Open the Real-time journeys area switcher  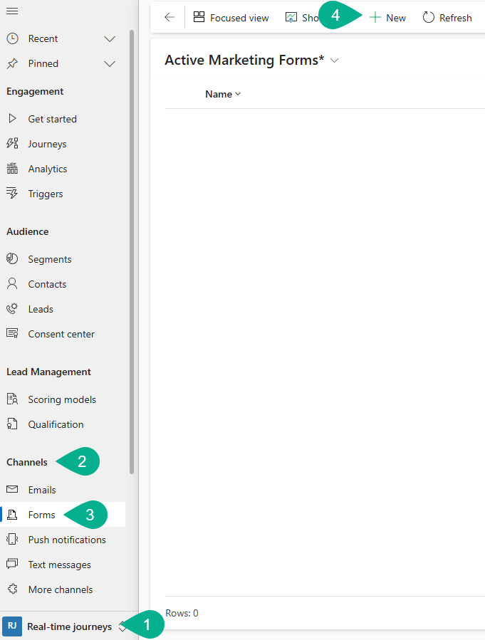(68, 626)
